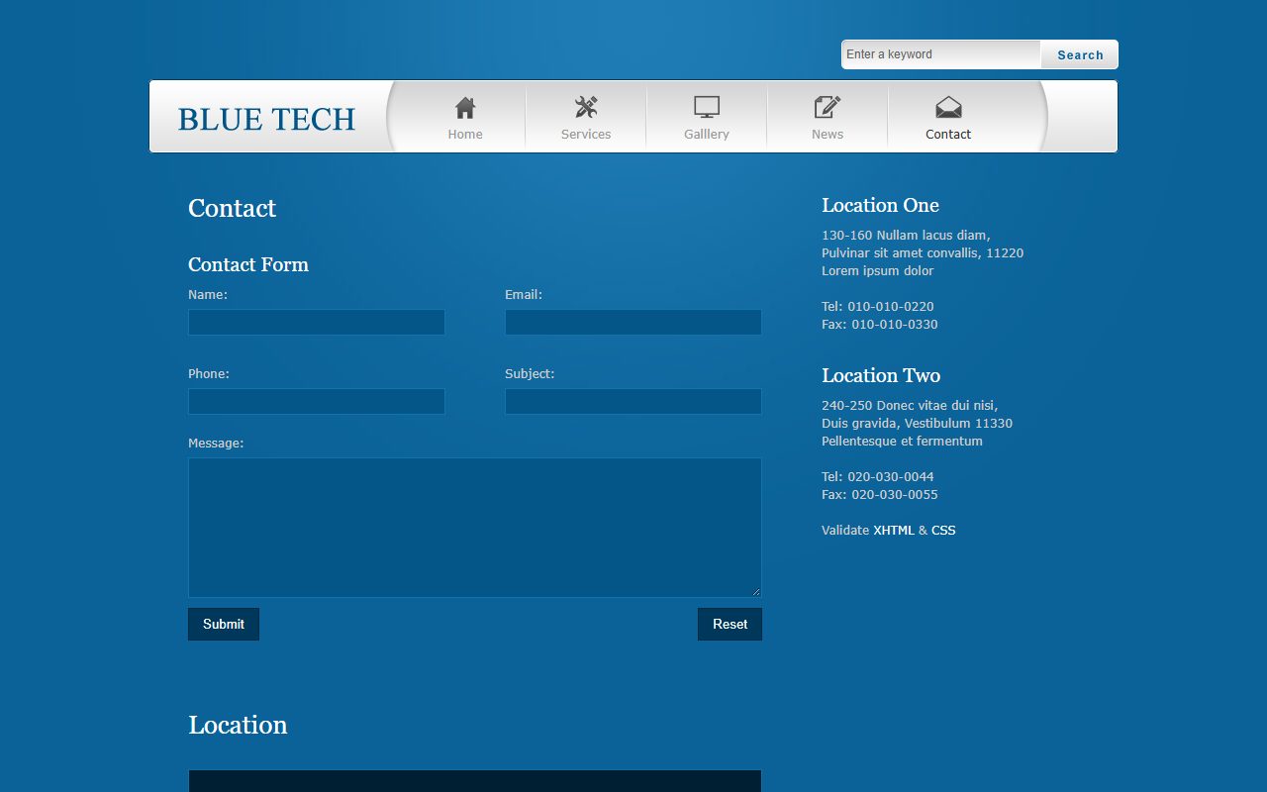Reset the contact form
1267x792 pixels.
click(730, 624)
